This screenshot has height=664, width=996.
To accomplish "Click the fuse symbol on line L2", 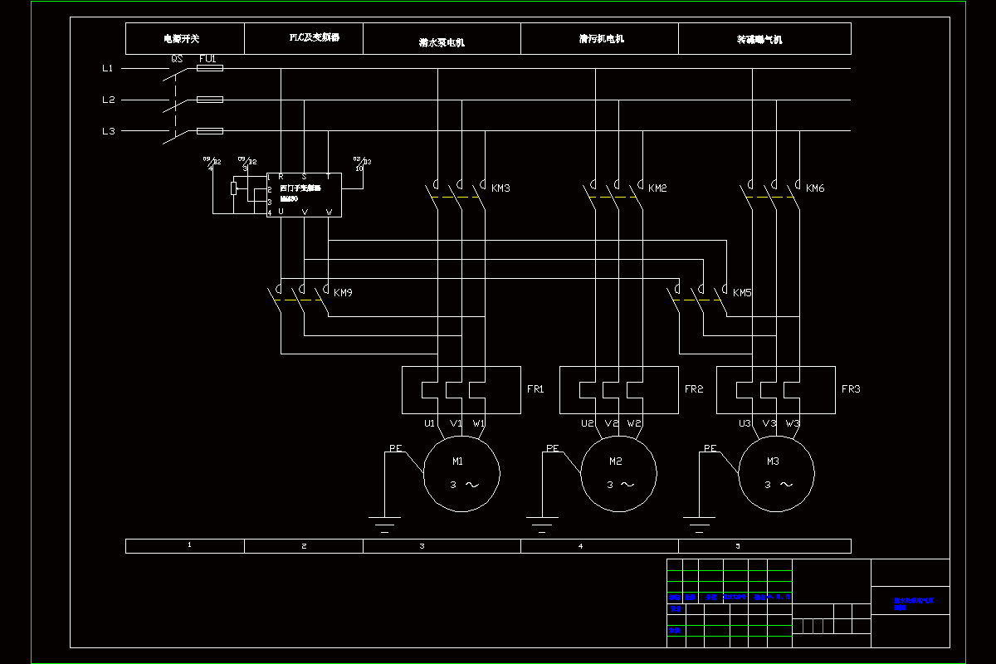I will (209, 100).
